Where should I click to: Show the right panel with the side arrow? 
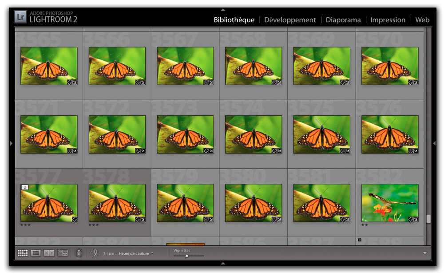coord(434,143)
